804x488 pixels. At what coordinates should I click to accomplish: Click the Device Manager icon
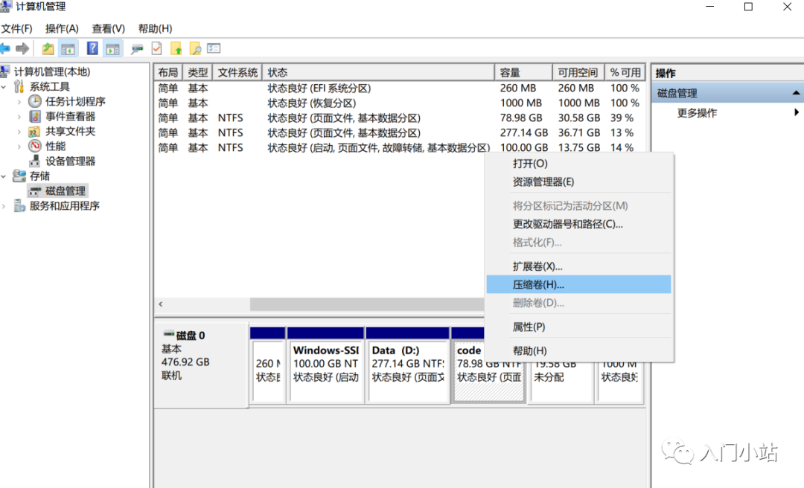click(34, 161)
